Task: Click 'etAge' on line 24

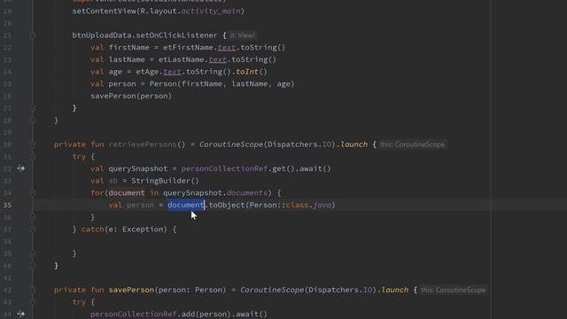Action: tap(147, 72)
